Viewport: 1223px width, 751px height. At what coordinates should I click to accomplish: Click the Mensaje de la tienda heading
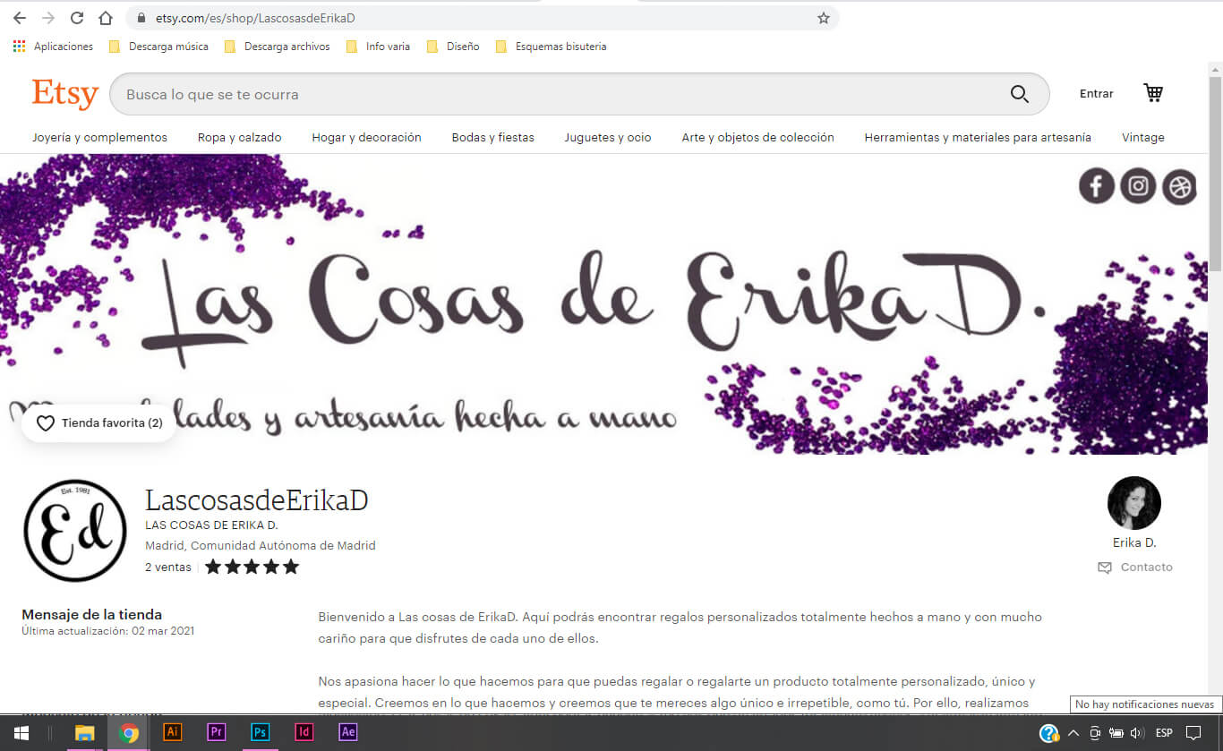click(x=92, y=614)
